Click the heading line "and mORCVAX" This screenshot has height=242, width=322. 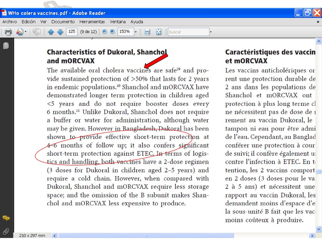tap(71, 61)
